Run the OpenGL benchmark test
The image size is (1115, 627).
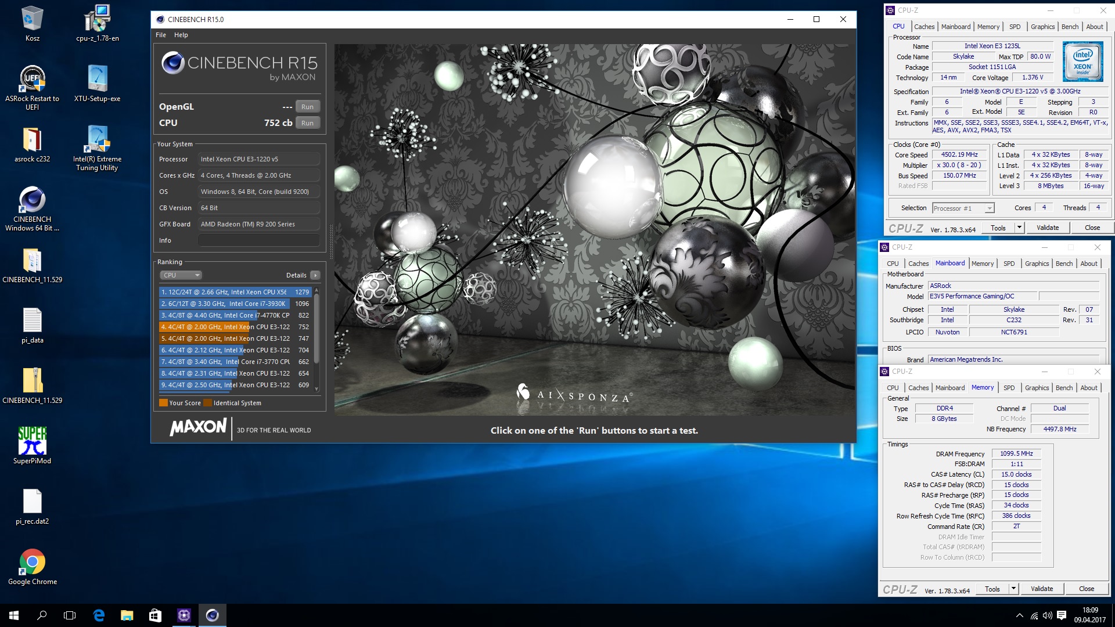307,107
